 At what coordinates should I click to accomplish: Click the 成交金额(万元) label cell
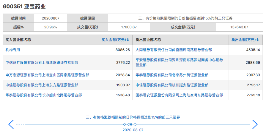[x=183, y=27]
